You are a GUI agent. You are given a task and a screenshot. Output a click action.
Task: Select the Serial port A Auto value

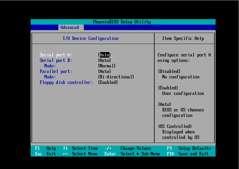104,55
